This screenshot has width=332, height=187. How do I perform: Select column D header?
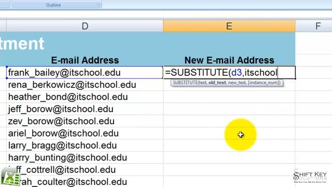[x=85, y=26]
